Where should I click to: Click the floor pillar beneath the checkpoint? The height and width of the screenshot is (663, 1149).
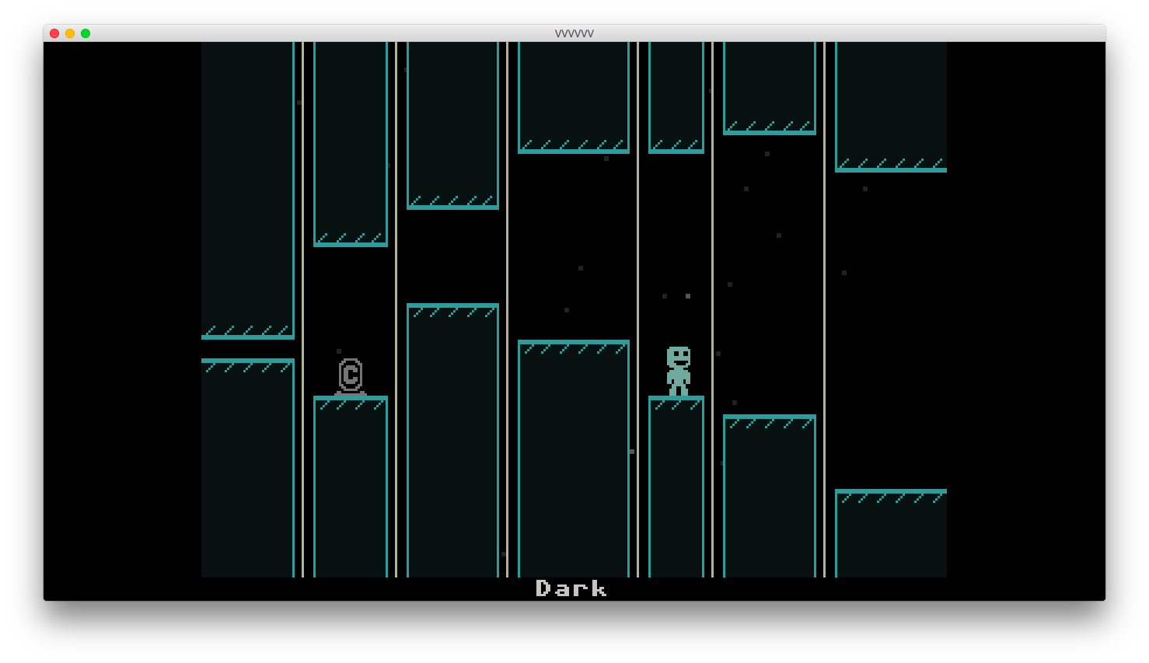pos(350,486)
